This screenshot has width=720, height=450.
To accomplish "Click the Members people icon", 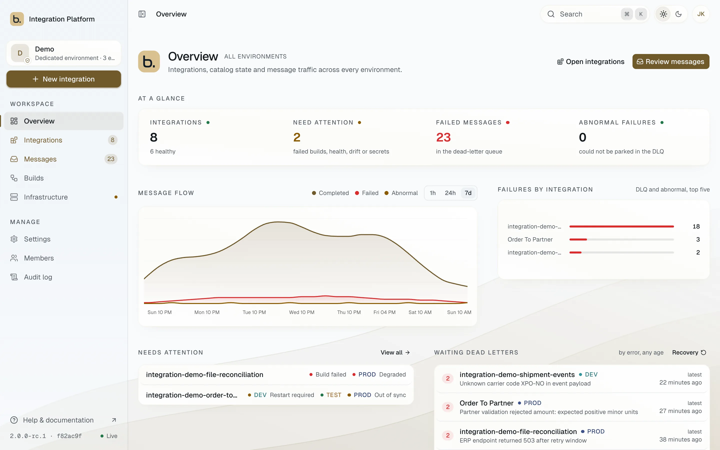I will [14, 258].
